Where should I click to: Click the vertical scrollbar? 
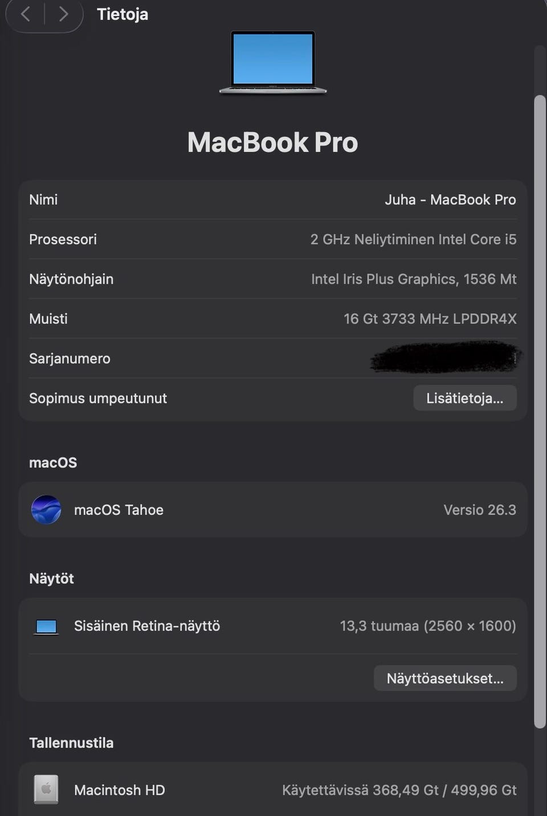click(539, 411)
